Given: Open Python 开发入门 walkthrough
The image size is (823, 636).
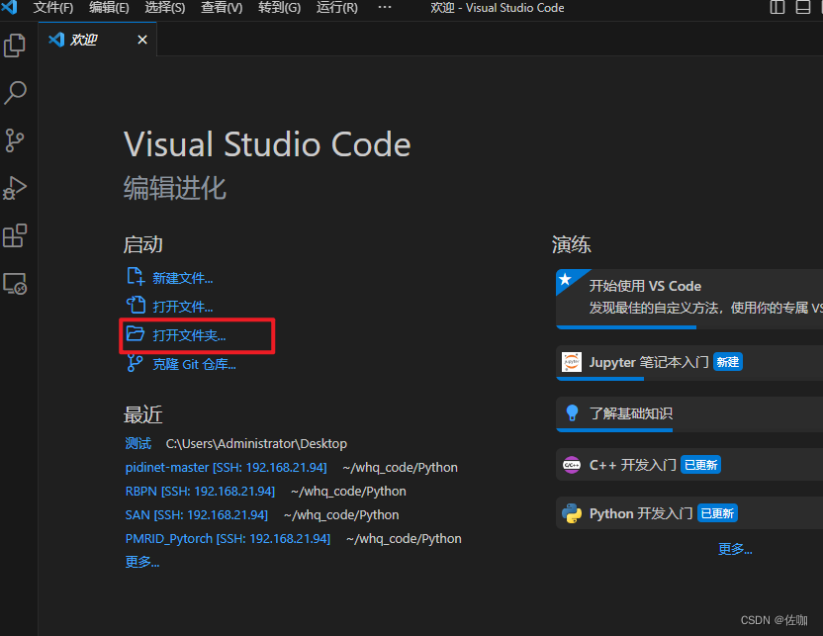Looking at the screenshot, I should pos(689,512).
